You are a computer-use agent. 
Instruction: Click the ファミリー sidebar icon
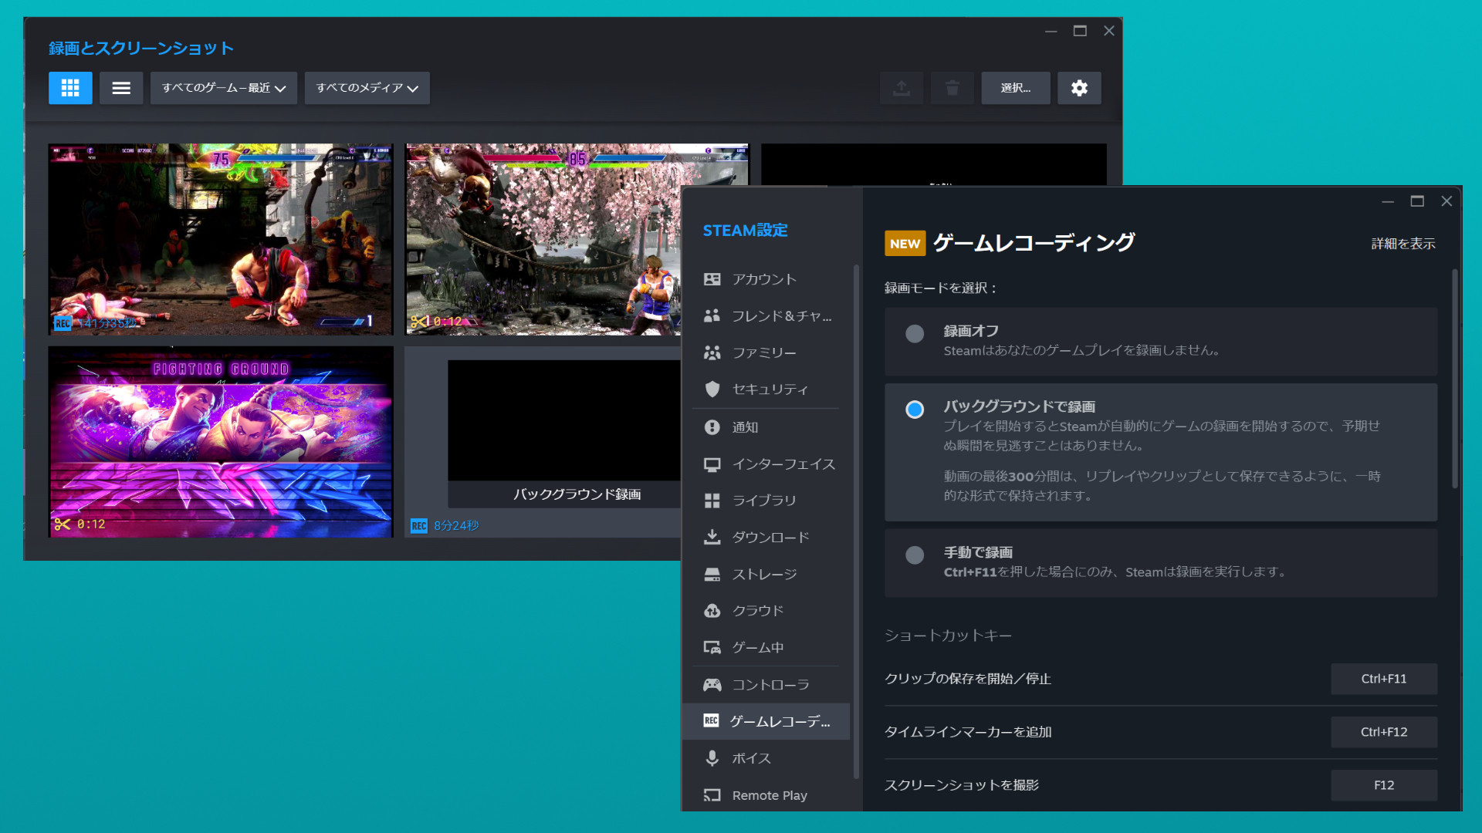[712, 352]
